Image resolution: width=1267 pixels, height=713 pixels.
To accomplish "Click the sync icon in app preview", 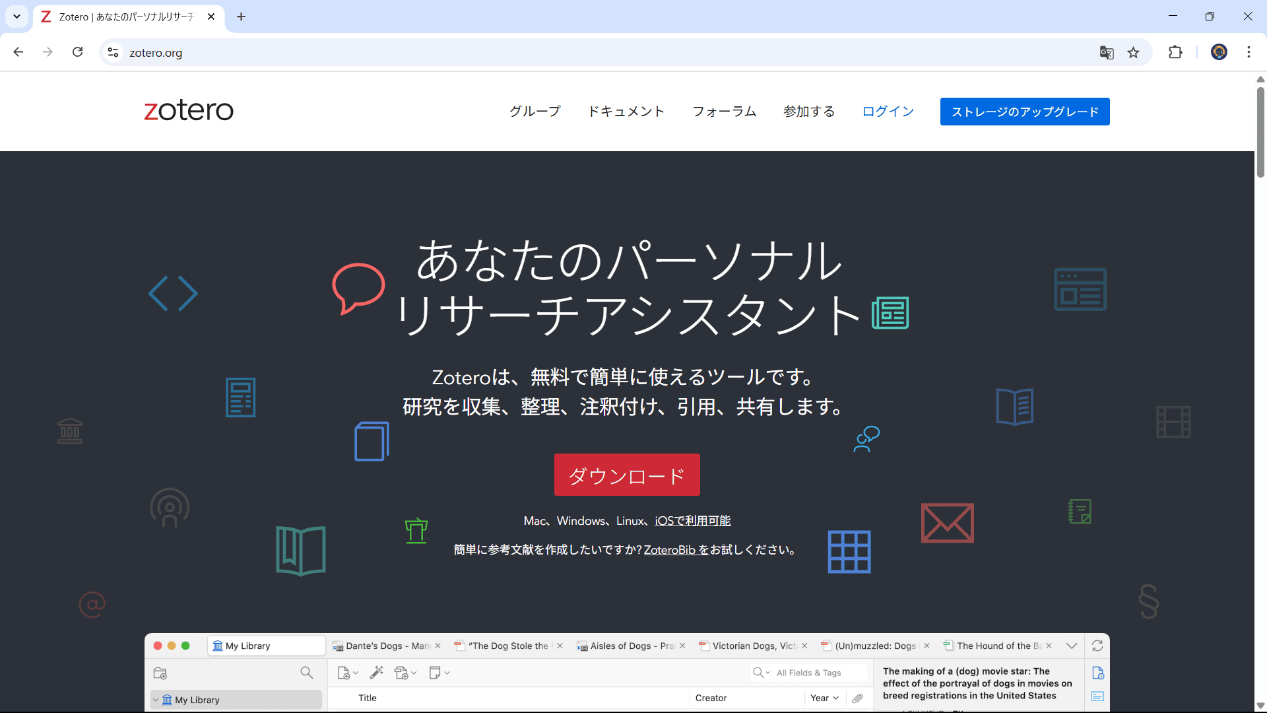I will tap(1097, 646).
